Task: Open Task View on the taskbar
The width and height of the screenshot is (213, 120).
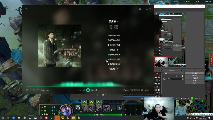Action: [8, 118]
